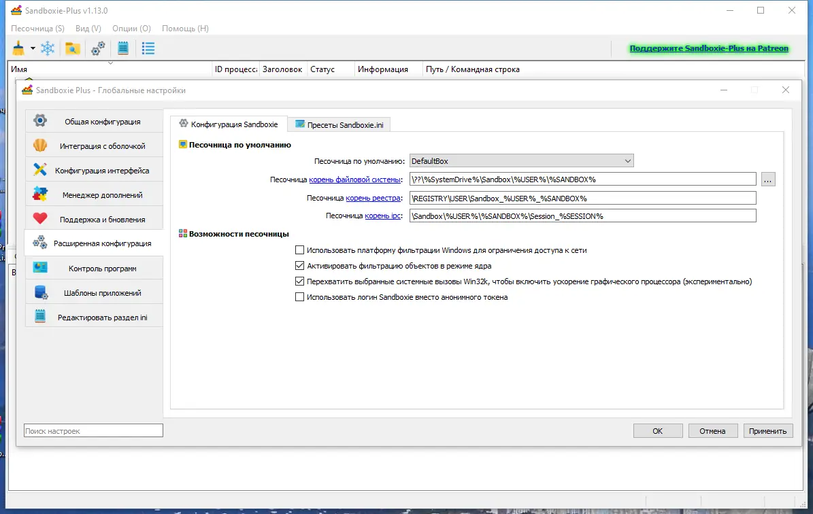Open the dropdown arrow beside the broom icon
Viewport: 813px width, 514px height.
click(x=33, y=48)
